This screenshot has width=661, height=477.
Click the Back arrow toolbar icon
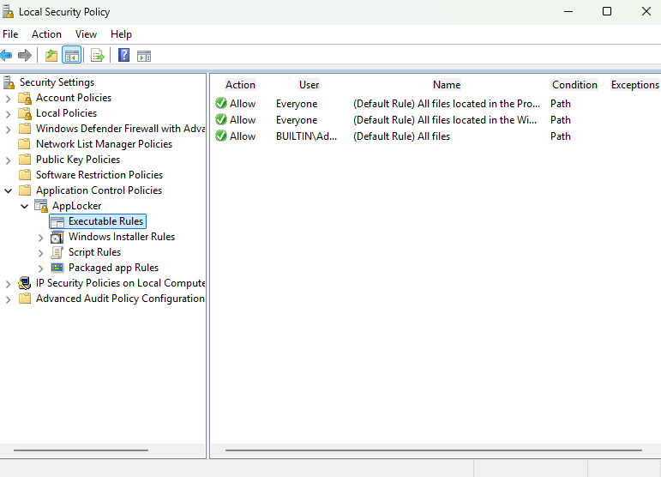click(x=7, y=56)
